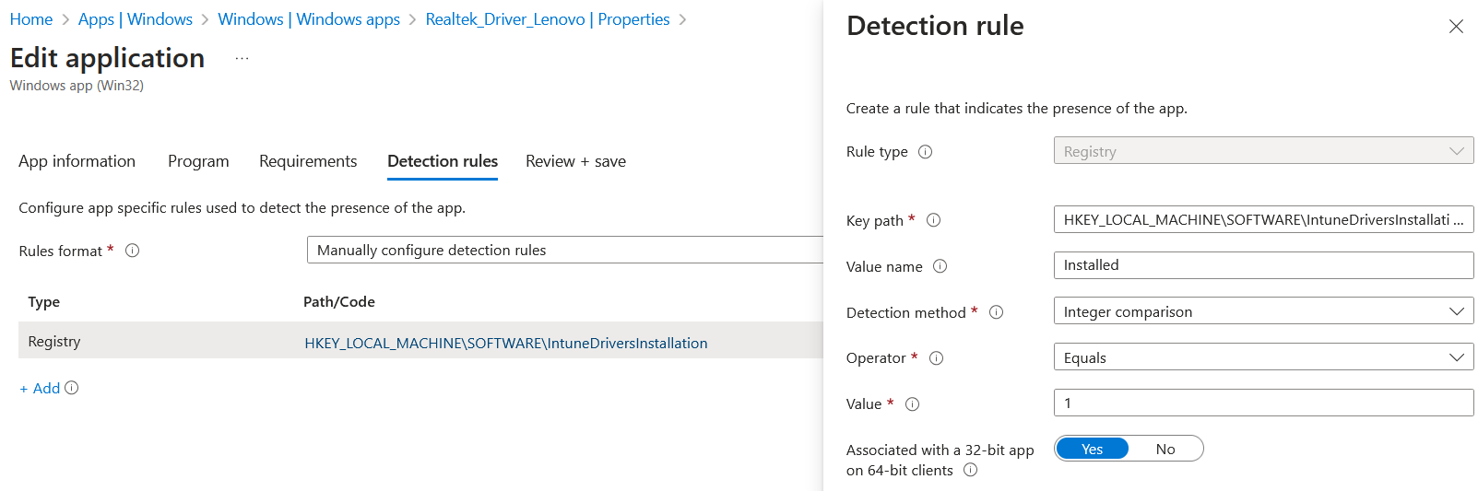Open the IntuneDriversInstallation registry rule link
1478x491 pixels.
click(x=506, y=343)
